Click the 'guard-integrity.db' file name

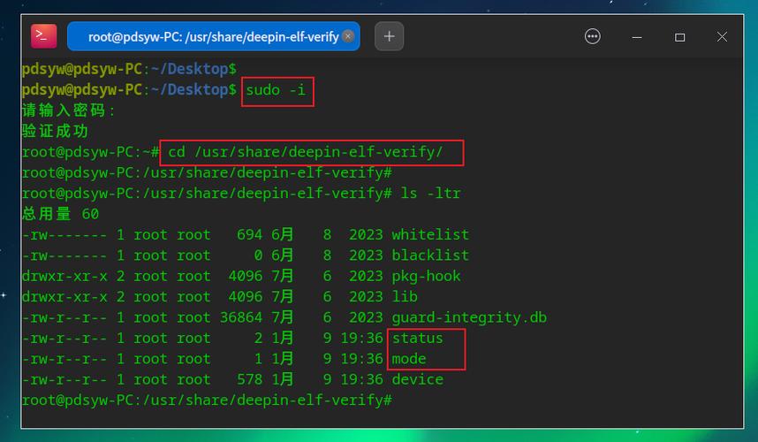(469, 317)
